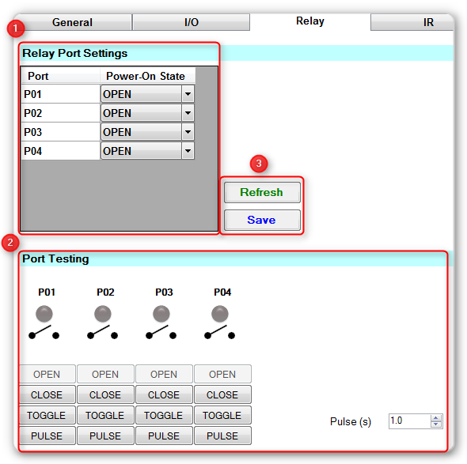Click the P03 relay indicator LED
This screenshot has height=464, width=467.
tap(161, 314)
